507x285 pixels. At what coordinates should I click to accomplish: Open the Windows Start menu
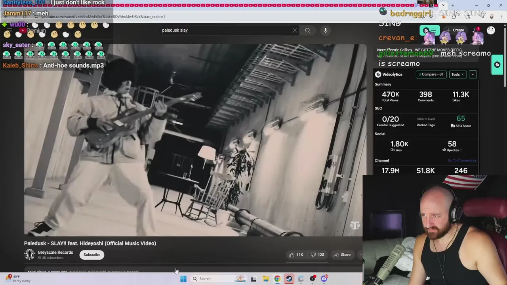point(183,279)
